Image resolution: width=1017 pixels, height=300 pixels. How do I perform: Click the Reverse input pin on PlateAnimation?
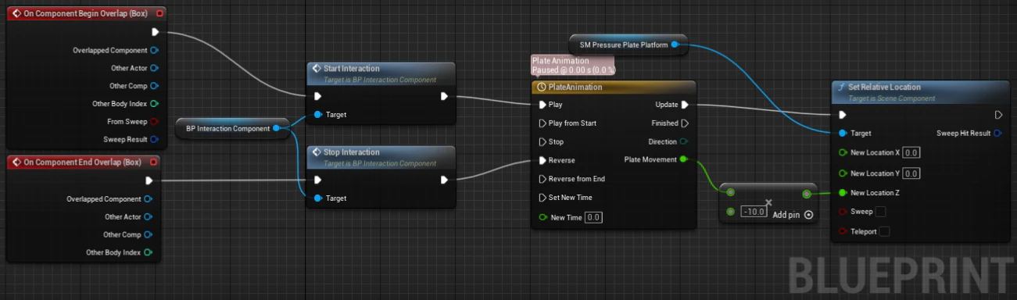[x=543, y=160]
